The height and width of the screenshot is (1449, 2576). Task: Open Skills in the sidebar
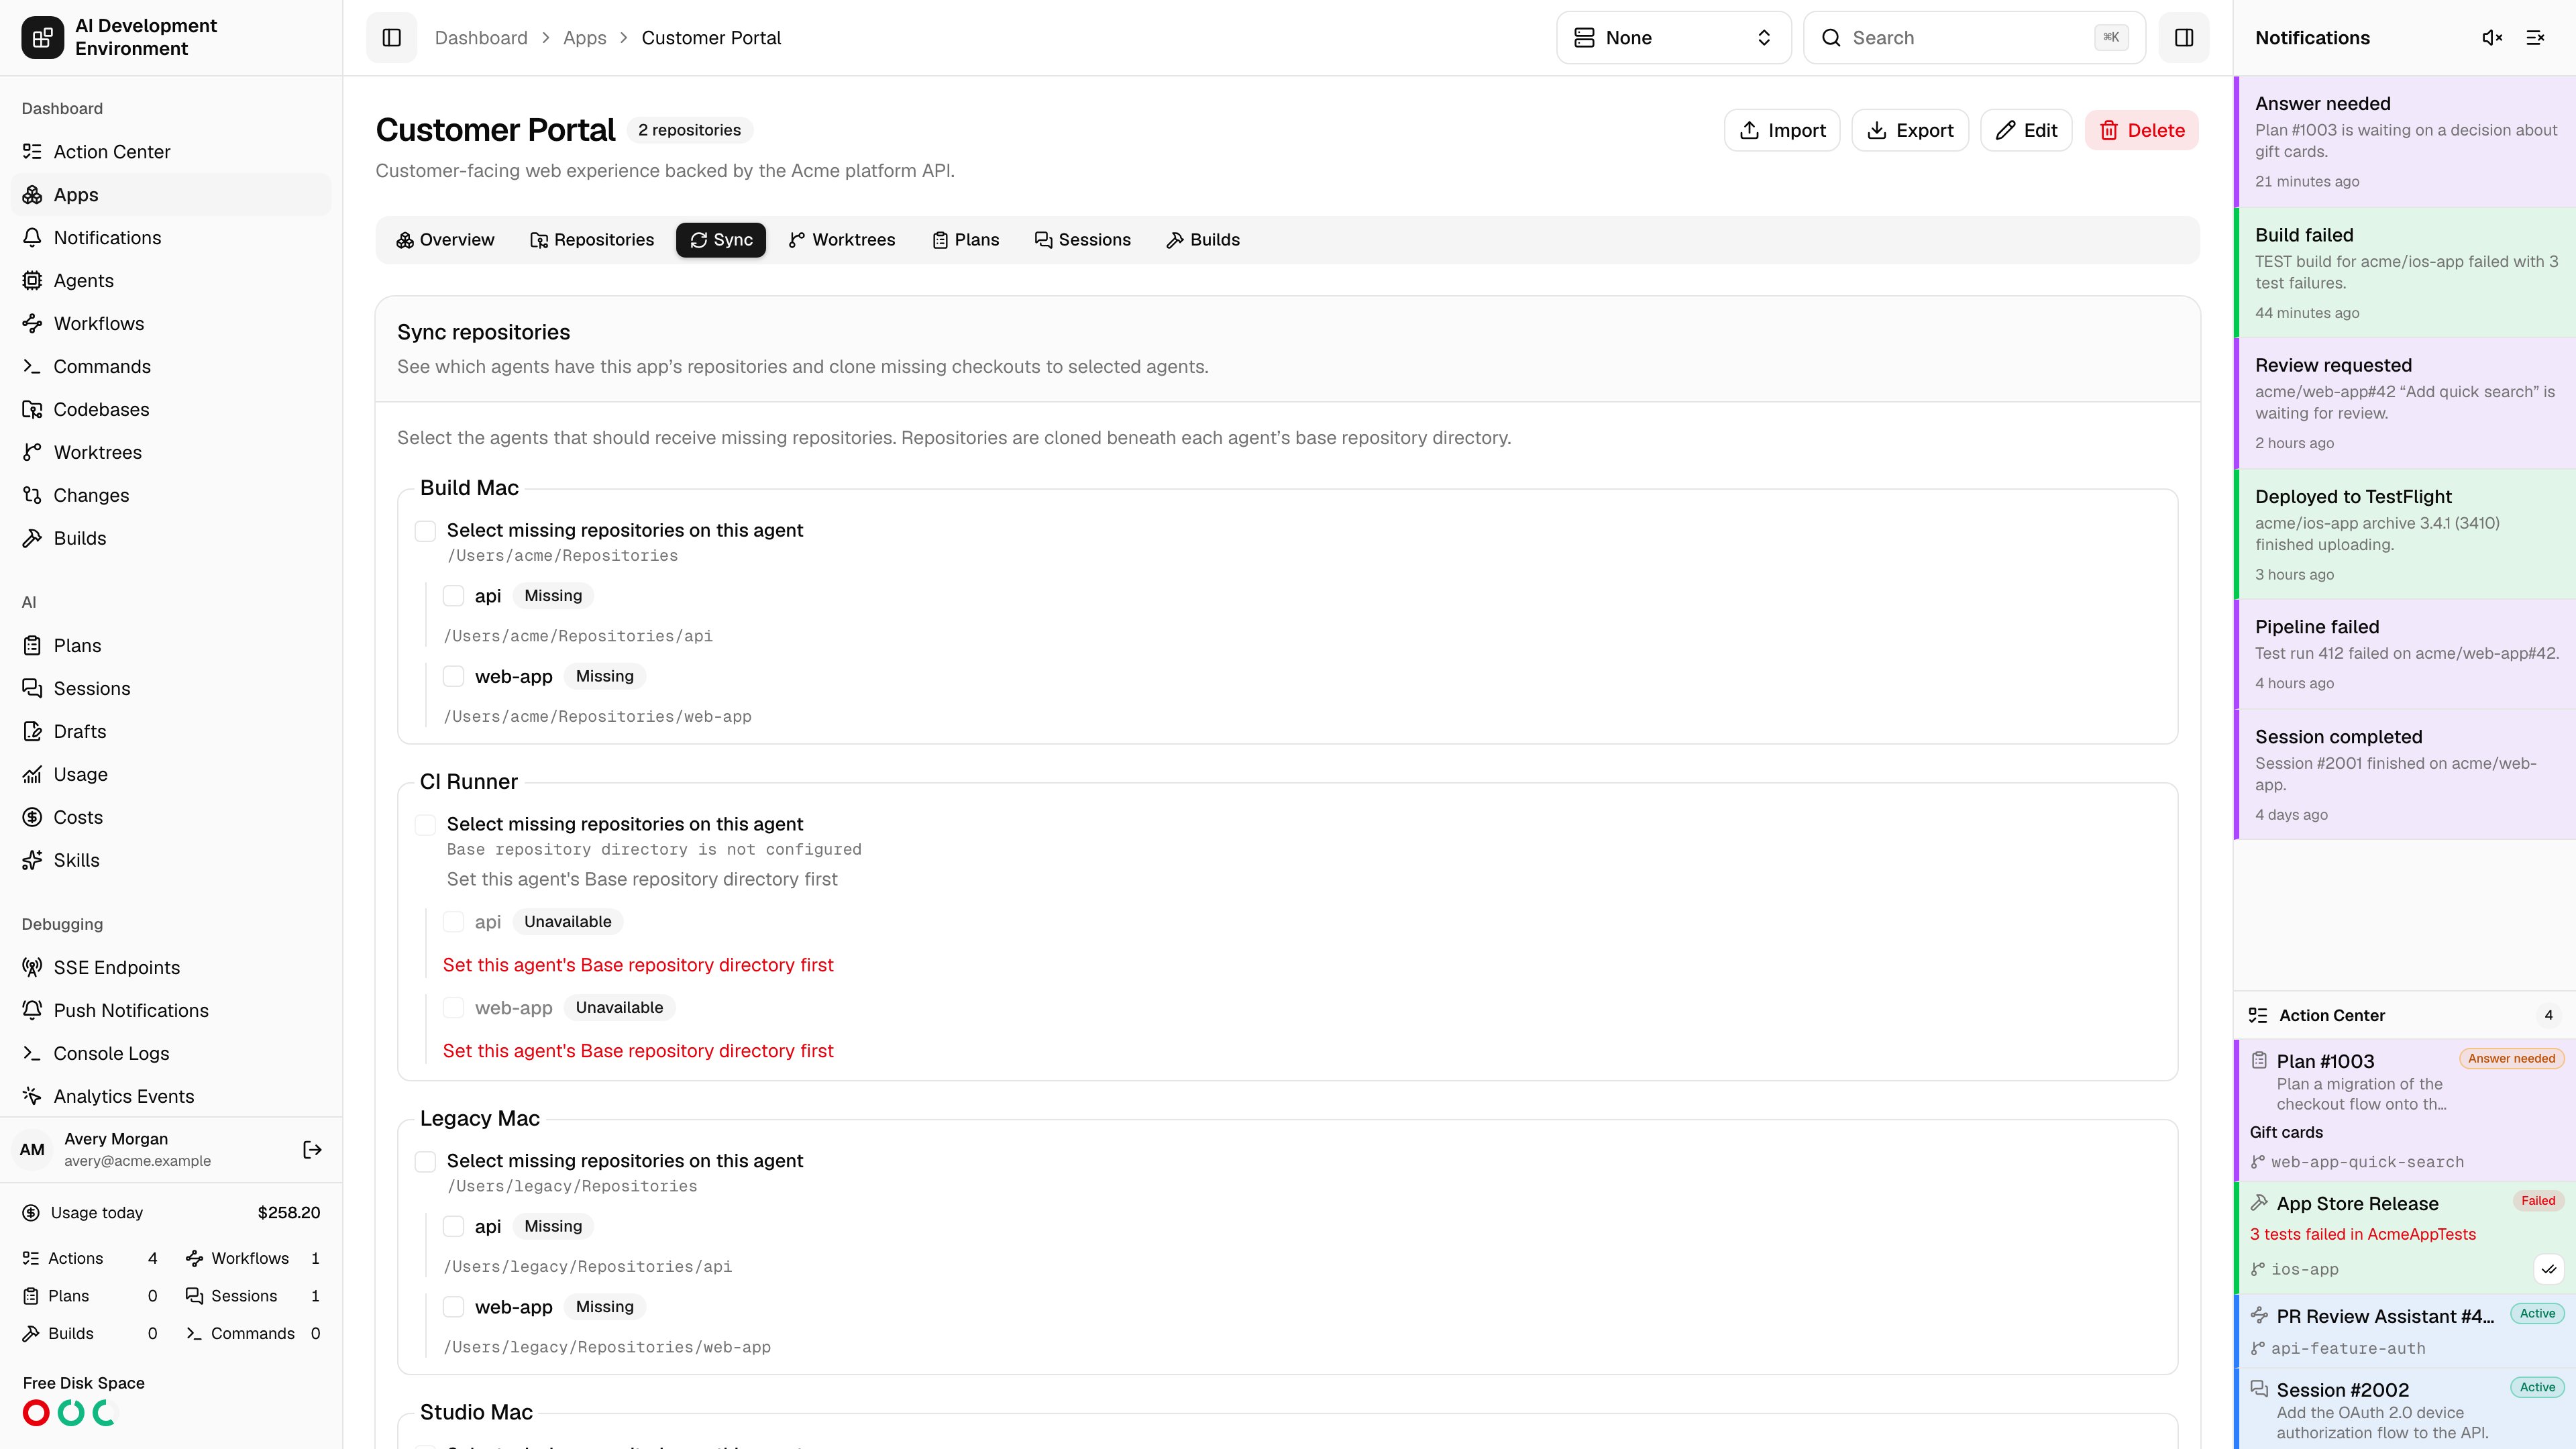171,860
